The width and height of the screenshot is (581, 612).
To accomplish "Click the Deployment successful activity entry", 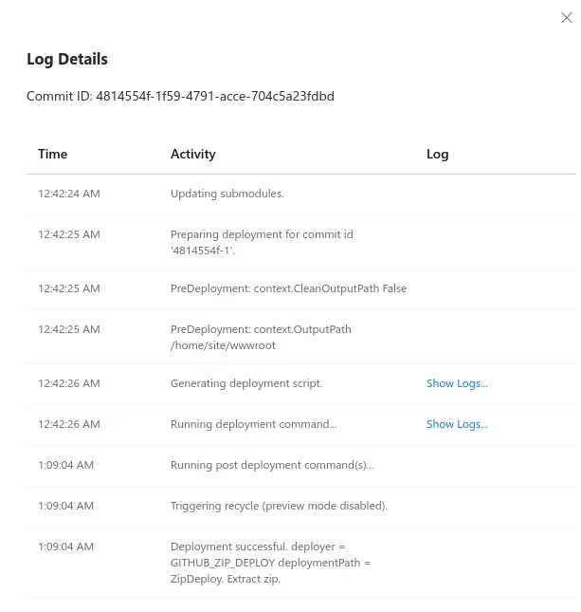I will [x=270, y=563].
